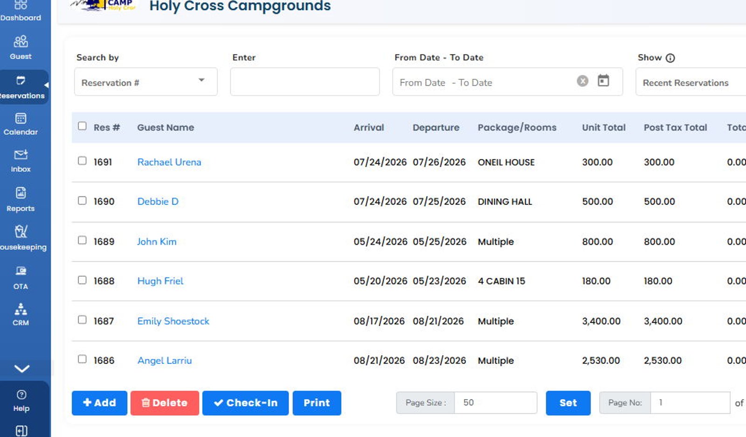This screenshot has width=746, height=437.
Task: Click arrival date 05/20/2026 cell
Action: (x=380, y=281)
